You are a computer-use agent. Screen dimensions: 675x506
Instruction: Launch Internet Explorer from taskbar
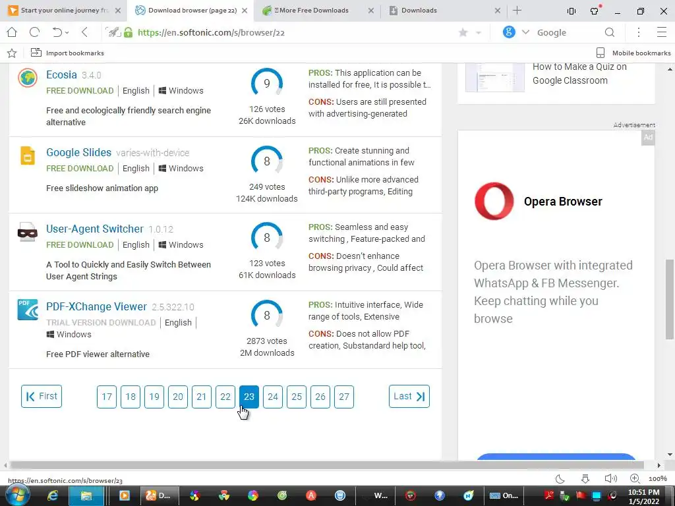click(53, 495)
